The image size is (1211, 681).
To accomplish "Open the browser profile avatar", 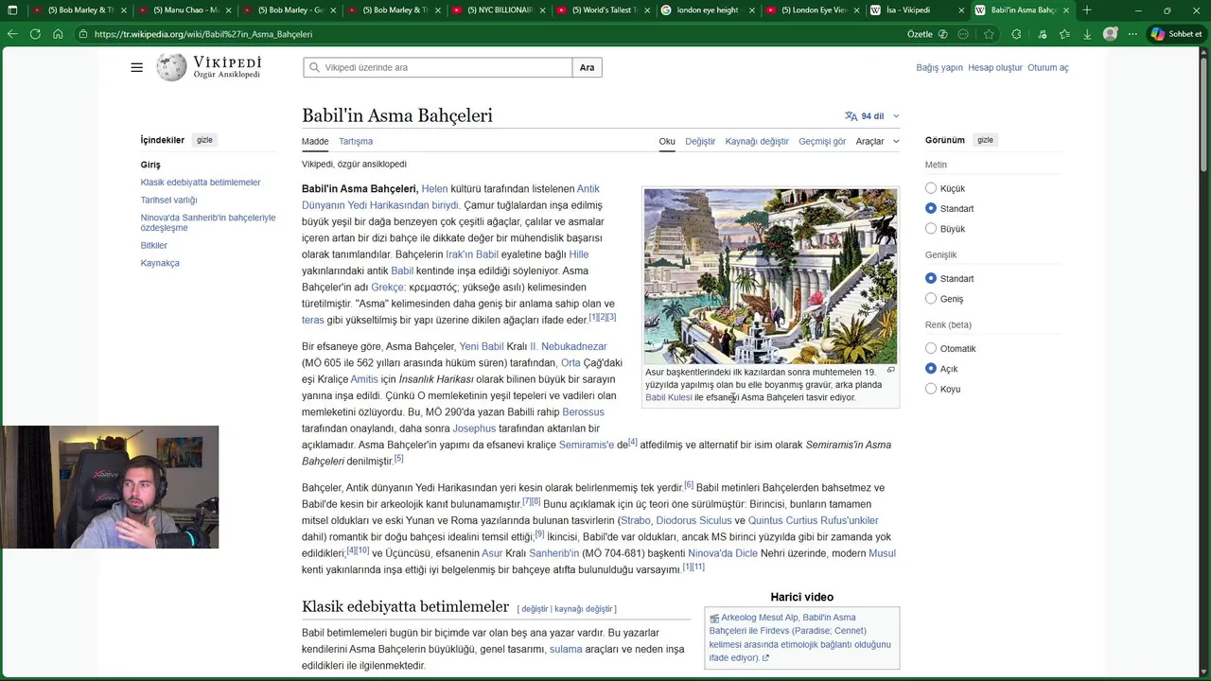I will (x=1110, y=34).
